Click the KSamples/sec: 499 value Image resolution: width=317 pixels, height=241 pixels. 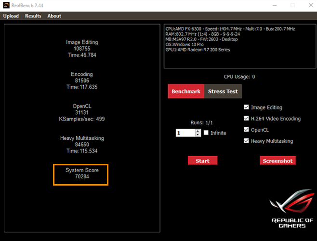point(82,119)
